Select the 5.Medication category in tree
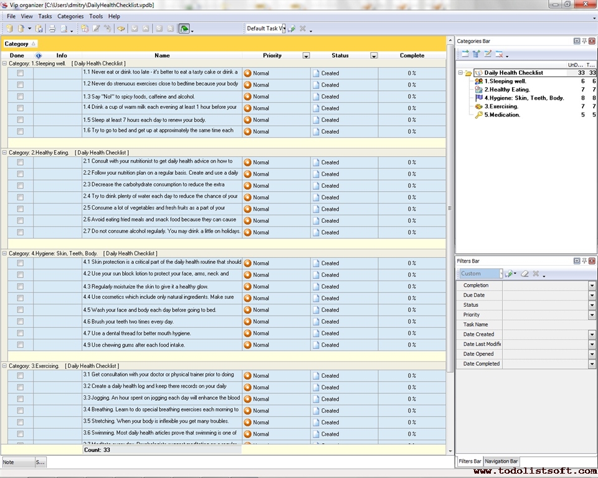598x478 pixels. (502, 115)
